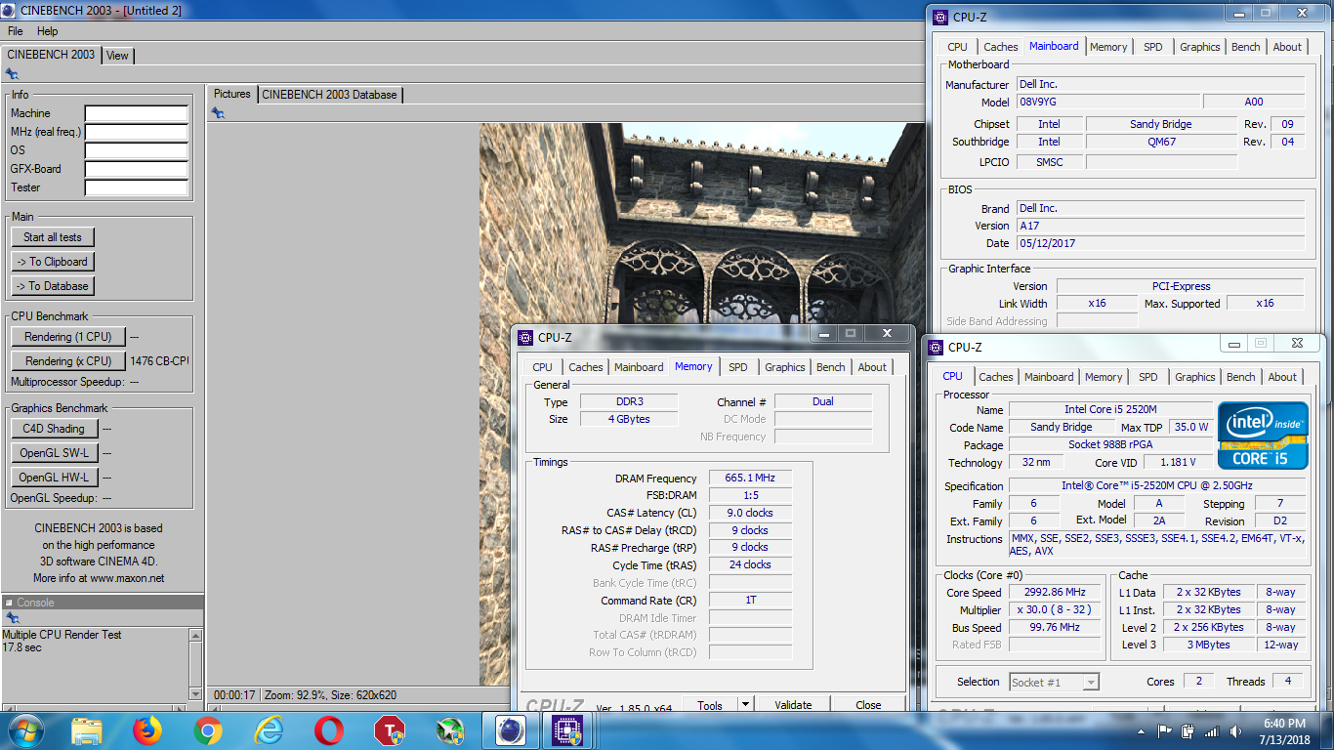
Task: Click the Close button in CPU-Z Memory window
Action: tap(868, 704)
